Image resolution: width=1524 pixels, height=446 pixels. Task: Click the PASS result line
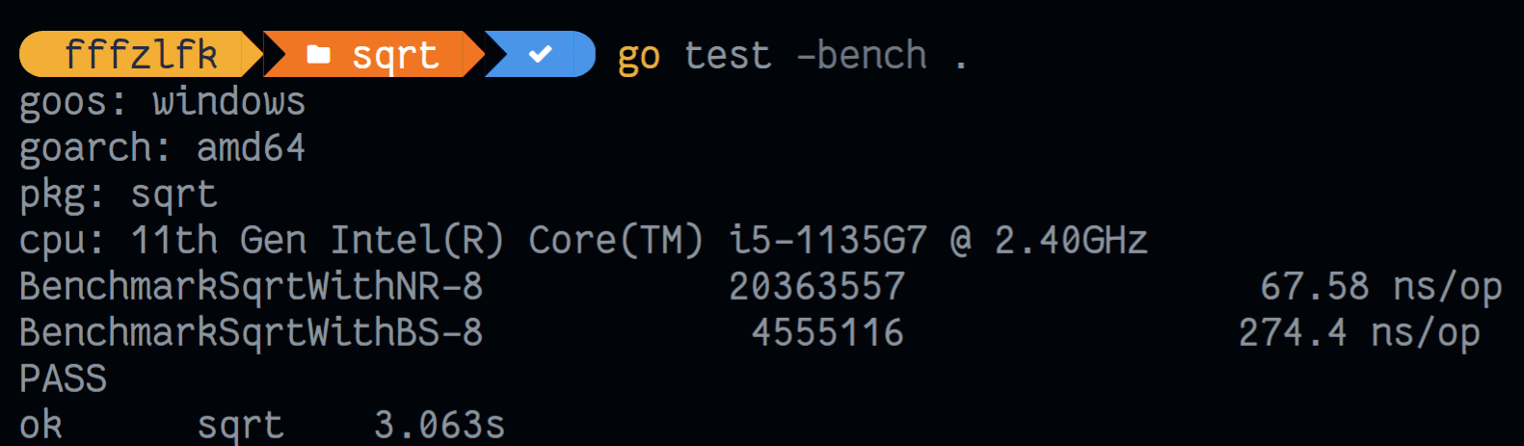[63, 379]
